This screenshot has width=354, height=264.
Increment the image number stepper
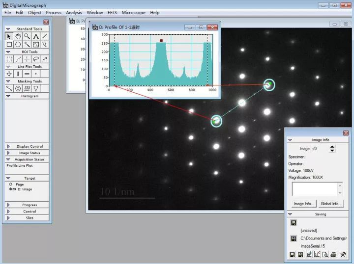332,147
